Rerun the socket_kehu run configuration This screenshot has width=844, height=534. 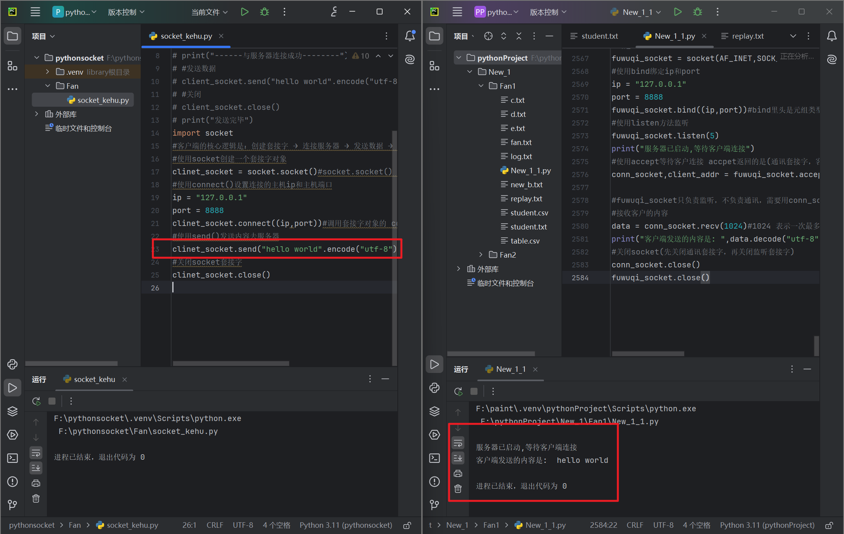click(36, 401)
